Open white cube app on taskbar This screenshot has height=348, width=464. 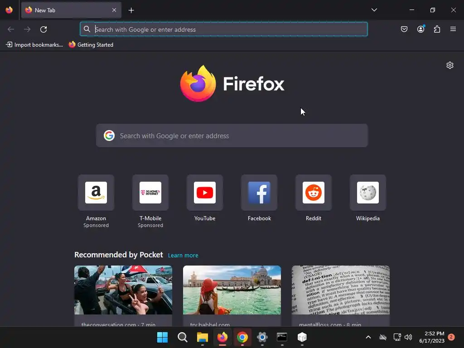(302, 337)
